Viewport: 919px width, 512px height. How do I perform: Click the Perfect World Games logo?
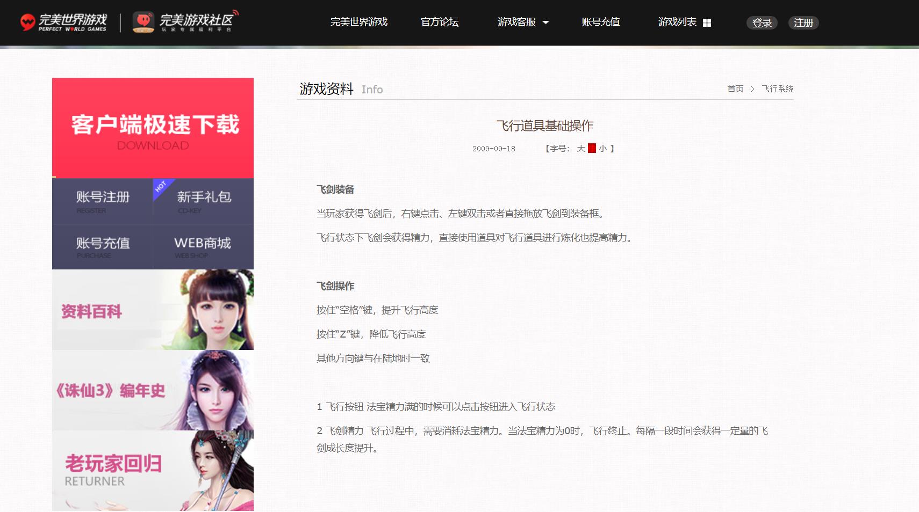(63, 22)
